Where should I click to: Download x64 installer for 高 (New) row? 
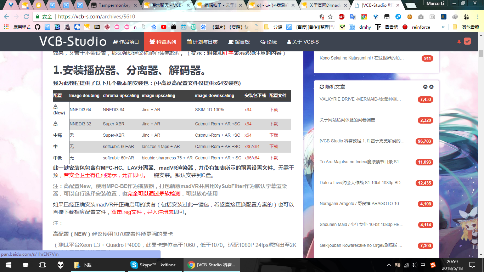(248, 110)
